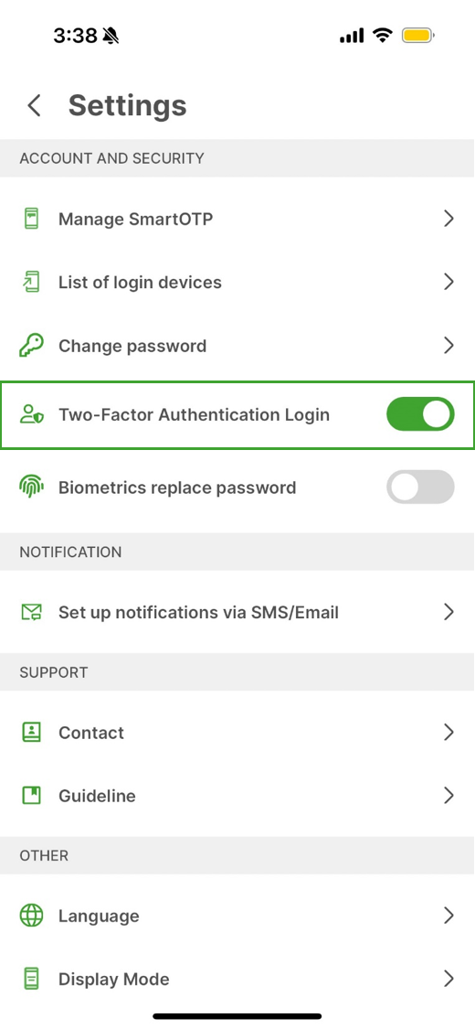
Task: Disable the Two-Factor Authentication Login switch
Action: (420, 414)
